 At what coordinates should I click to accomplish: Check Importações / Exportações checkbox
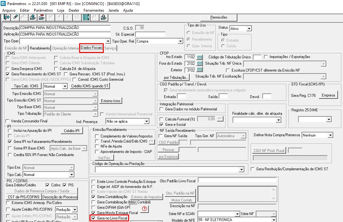[x=266, y=57]
